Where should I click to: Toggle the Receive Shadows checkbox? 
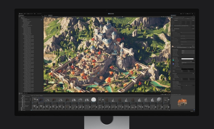[182, 56]
